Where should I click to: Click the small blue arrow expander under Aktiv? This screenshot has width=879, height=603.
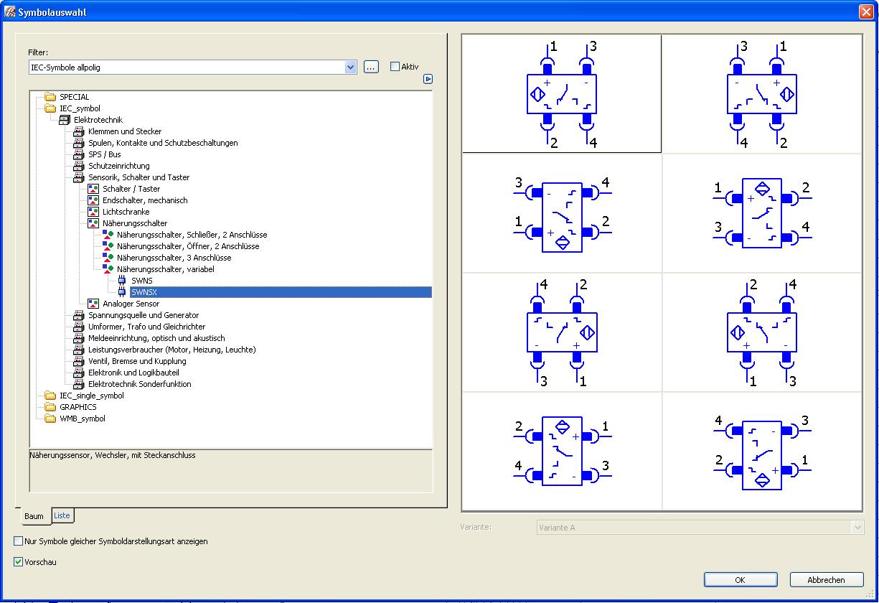click(x=428, y=79)
